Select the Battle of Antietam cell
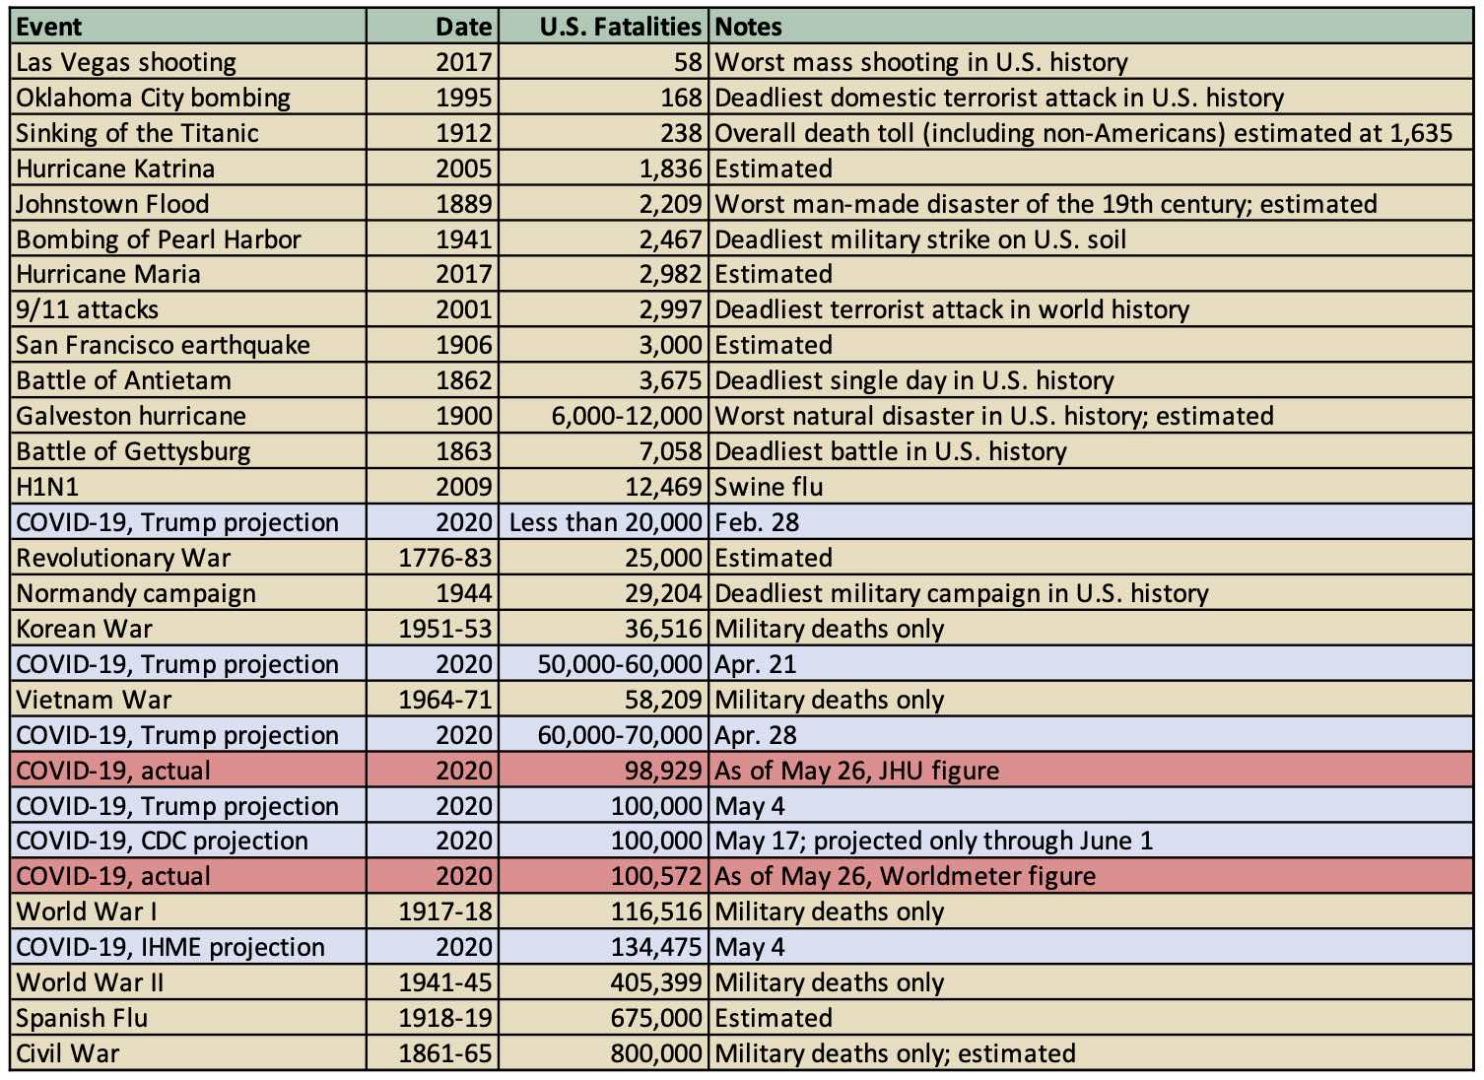Viewport: 1484px width, 1080px height. [x=188, y=380]
